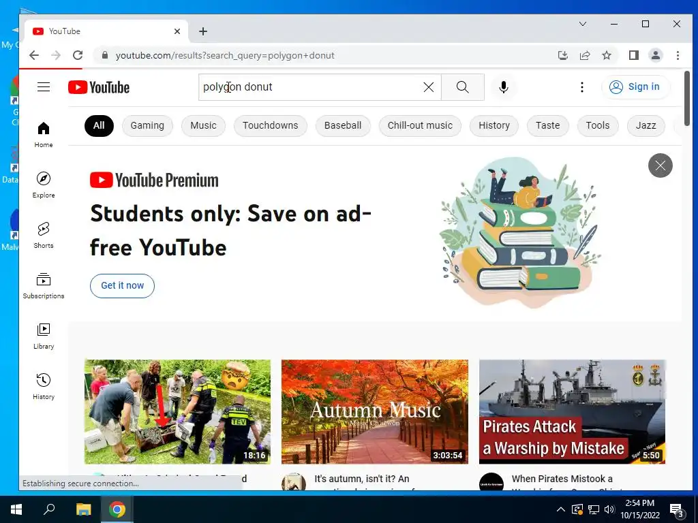This screenshot has height=523, width=698.
Task: Toggle Chrome side panel
Action: (x=633, y=55)
